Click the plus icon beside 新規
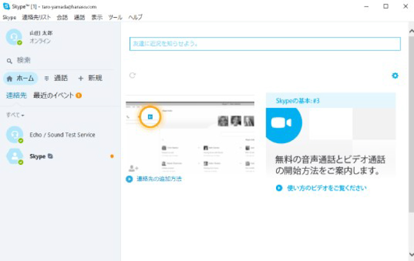Image resolution: width=414 pixels, height=261 pixels. click(81, 78)
